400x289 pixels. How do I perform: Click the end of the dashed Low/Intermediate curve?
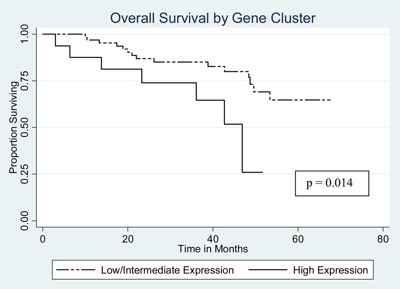click(330, 100)
